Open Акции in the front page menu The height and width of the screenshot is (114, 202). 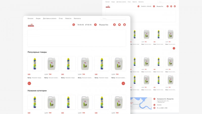[x=38, y=18]
